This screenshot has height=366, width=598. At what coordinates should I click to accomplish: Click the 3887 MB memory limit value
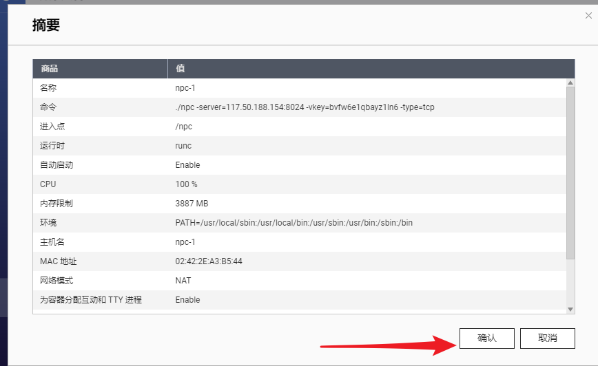[192, 204]
